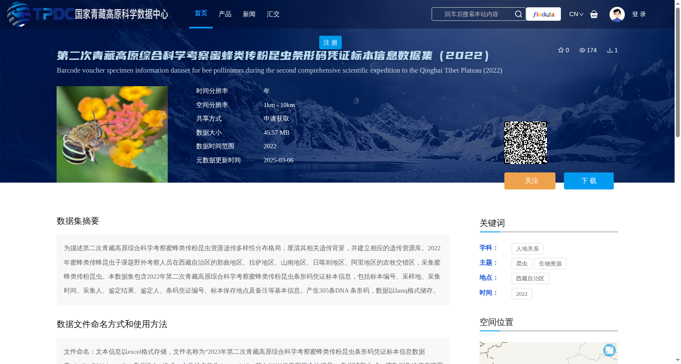Click the 注册 register button
Image resolution: width=681 pixels, height=364 pixels.
[x=330, y=42]
